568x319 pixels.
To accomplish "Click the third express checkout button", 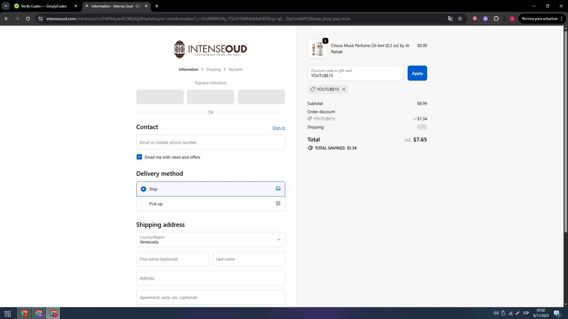I will pyautogui.click(x=261, y=97).
